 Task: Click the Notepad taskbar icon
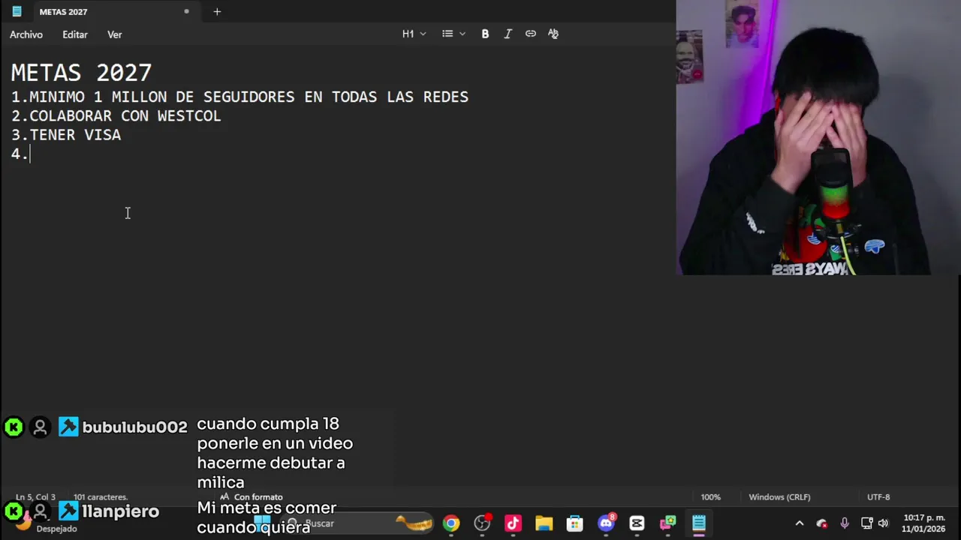[x=698, y=523]
